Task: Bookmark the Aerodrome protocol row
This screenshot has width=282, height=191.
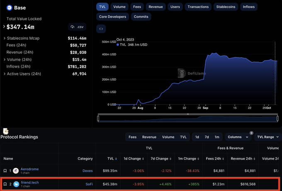Action: tap(5, 171)
